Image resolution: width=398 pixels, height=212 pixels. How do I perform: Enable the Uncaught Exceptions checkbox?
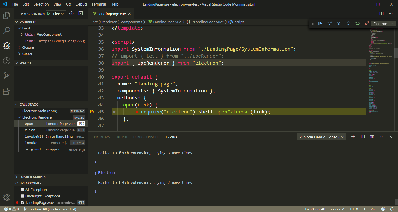click(x=22, y=196)
